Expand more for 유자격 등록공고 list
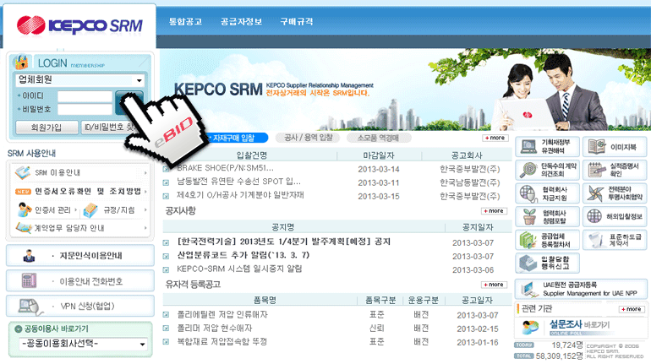Viewport: 651px width, 364px height. click(x=494, y=285)
